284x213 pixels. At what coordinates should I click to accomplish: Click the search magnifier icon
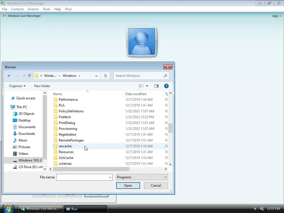coord(165,76)
